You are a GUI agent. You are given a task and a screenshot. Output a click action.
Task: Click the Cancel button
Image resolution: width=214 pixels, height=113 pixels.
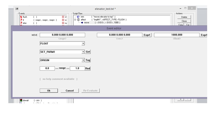tap(70, 91)
